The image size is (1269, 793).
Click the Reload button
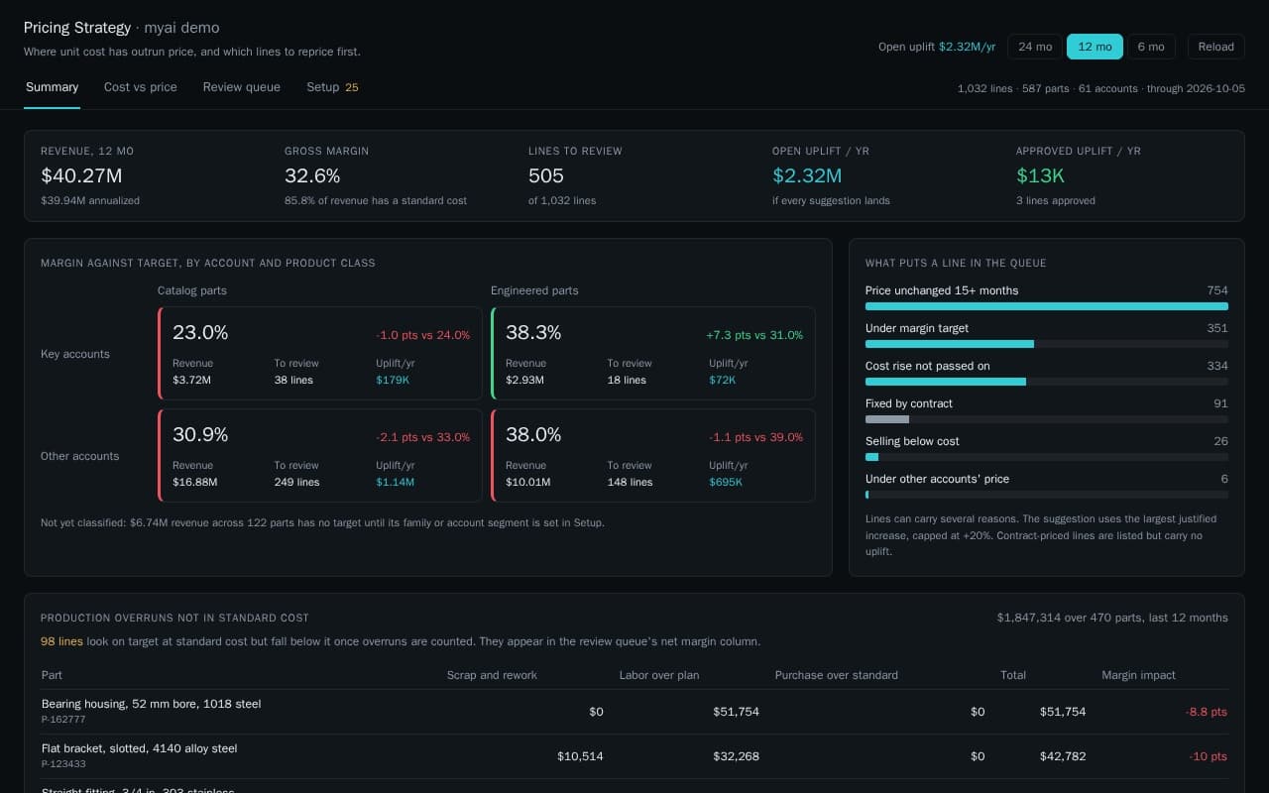pyautogui.click(x=1215, y=47)
